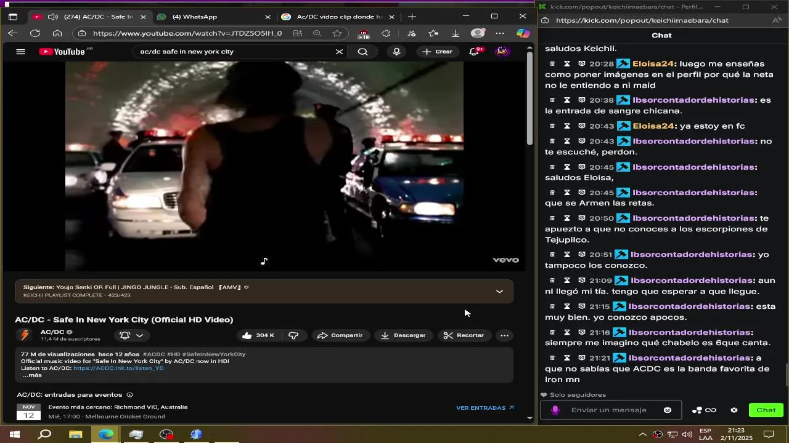Open OBS Studio from taskbar
The height and width of the screenshot is (443, 789).
[x=166, y=434]
